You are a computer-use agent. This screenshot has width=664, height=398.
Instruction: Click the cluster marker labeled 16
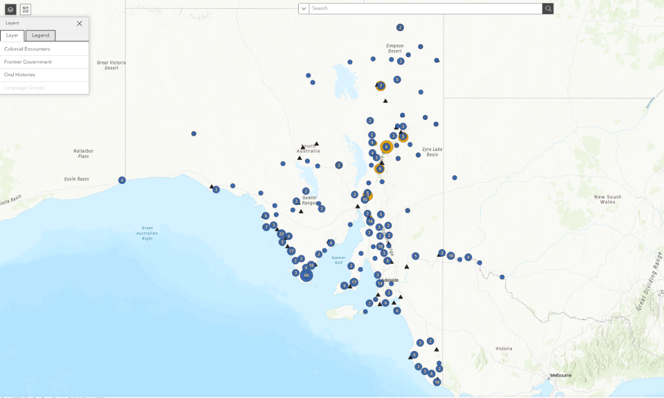pos(370,221)
